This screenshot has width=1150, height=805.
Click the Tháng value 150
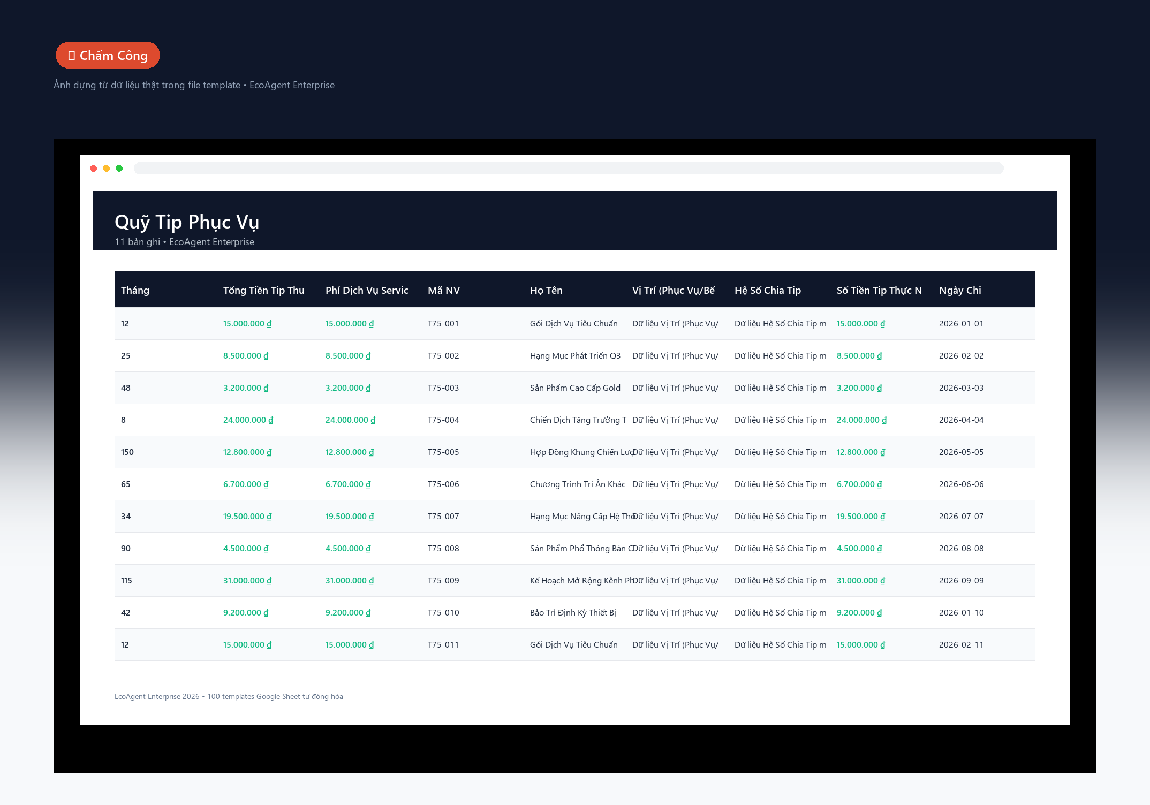click(x=127, y=452)
